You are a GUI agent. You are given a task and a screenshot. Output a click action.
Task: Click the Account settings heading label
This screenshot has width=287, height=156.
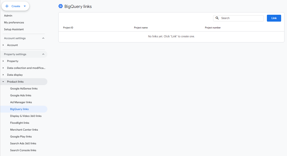pyautogui.click(x=15, y=38)
